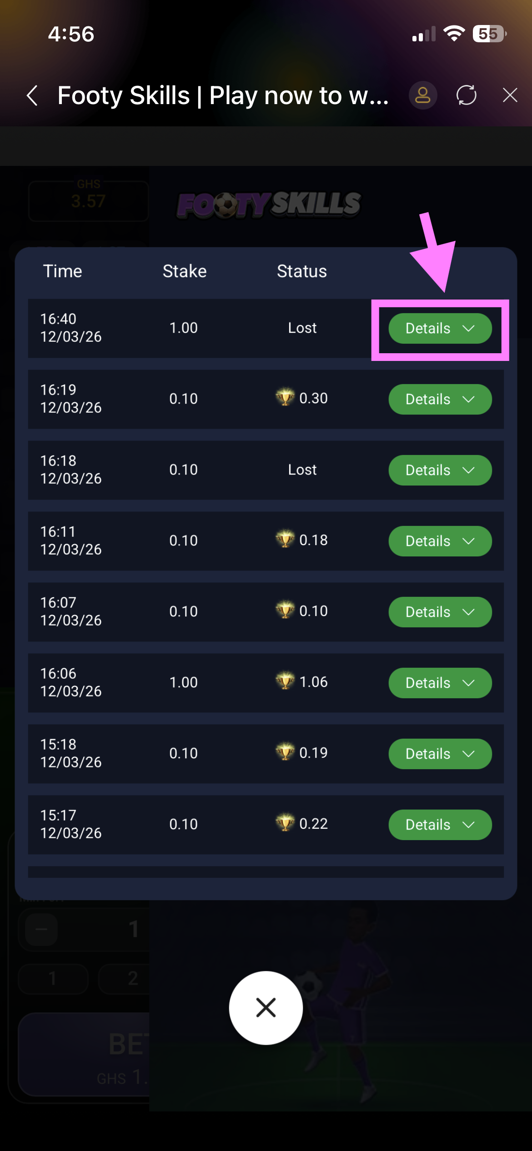532x1151 pixels.
Task: Open Details for the 16:07 bet
Action: [440, 612]
